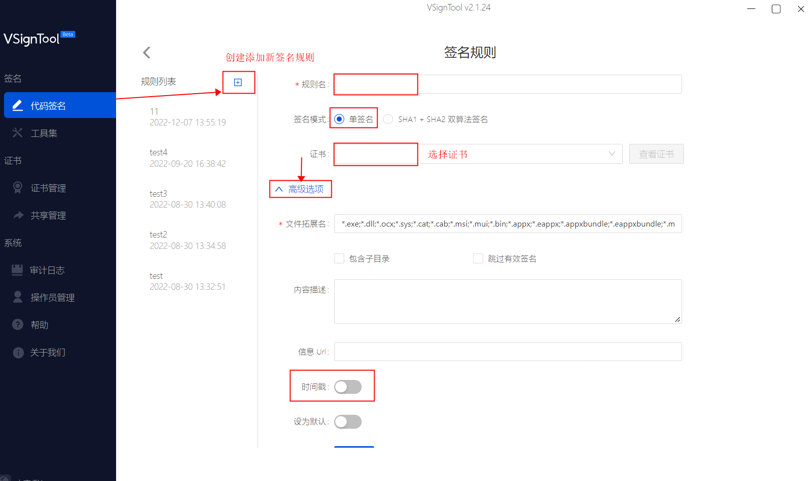Click the 关于我们 info icon
The width and height of the screenshot is (810, 481).
pyautogui.click(x=18, y=353)
